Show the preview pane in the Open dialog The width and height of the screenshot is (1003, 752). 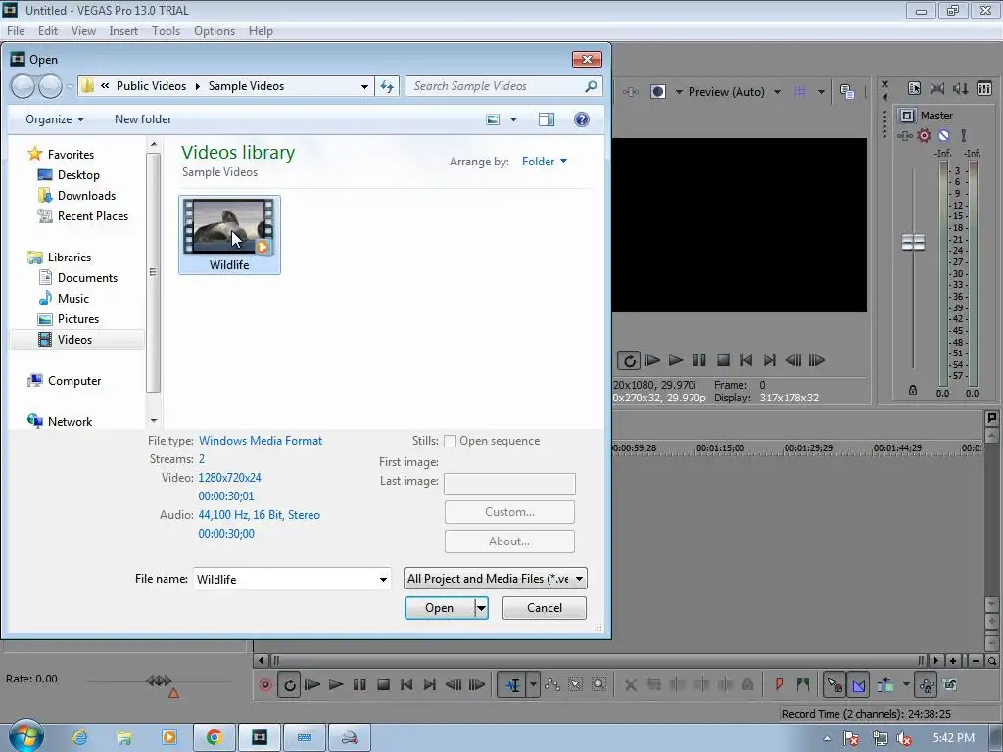547,119
